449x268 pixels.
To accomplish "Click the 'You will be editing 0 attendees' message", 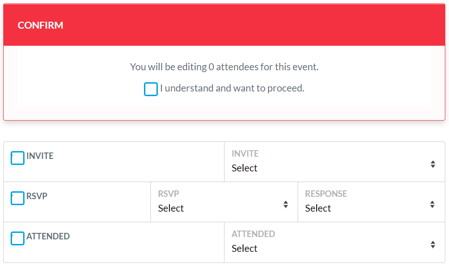I will pos(224,67).
